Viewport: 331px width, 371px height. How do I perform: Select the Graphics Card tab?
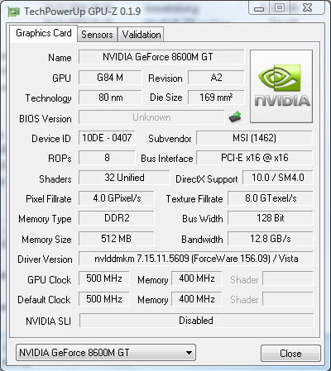click(44, 33)
